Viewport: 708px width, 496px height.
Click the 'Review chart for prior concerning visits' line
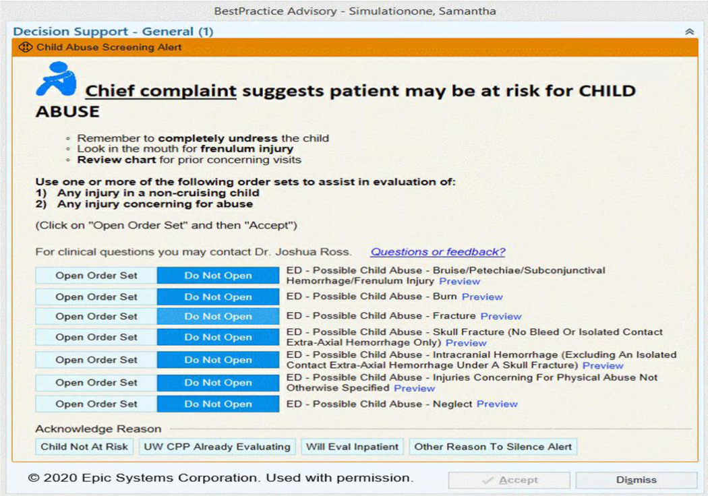pos(189,160)
